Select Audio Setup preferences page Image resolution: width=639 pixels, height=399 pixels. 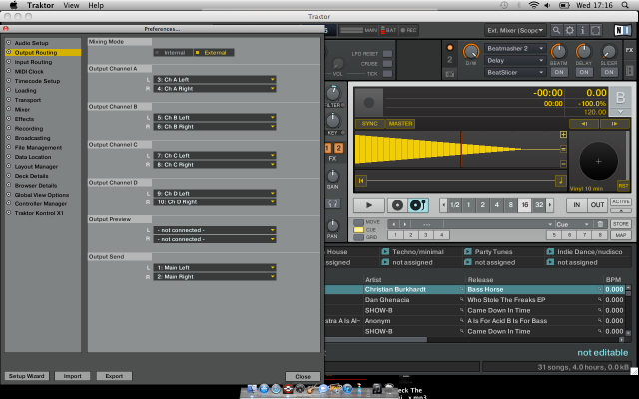31,43
